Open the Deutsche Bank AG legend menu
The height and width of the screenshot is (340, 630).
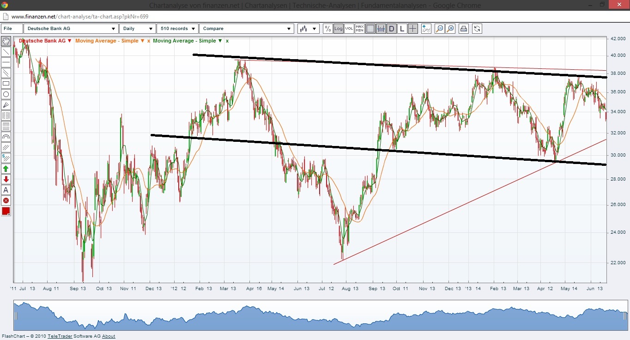70,41
